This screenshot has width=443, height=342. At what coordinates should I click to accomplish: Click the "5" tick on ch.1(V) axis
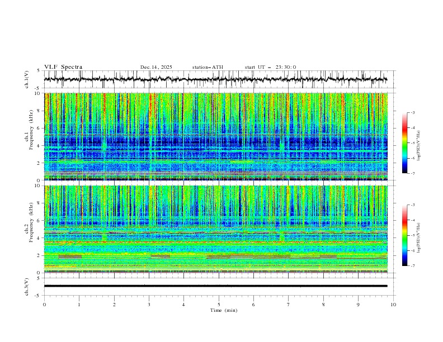coord(39,71)
